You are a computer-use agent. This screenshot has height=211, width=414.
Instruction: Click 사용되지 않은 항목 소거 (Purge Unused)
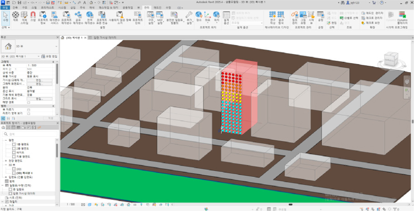click(120, 17)
